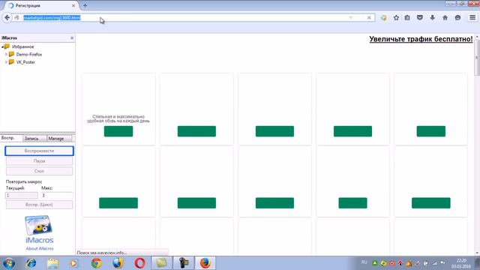Show bookmarks list clipboard icon
Image resolution: width=480 pixels, height=270 pixels.
coord(407,18)
